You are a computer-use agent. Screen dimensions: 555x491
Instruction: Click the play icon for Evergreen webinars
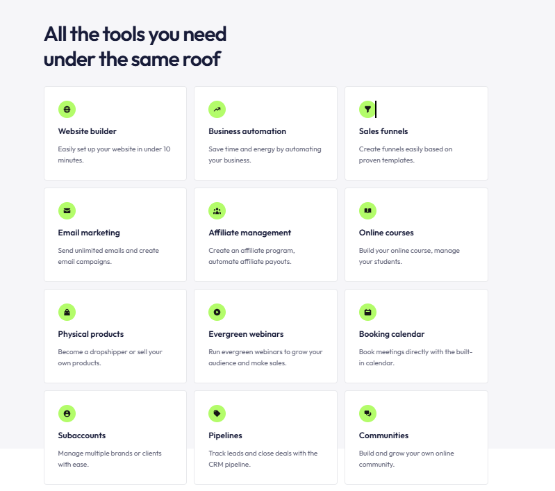(217, 312)
